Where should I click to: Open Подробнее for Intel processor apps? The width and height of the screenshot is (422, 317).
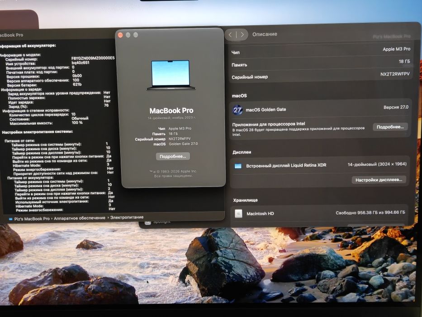pos(390,127)
